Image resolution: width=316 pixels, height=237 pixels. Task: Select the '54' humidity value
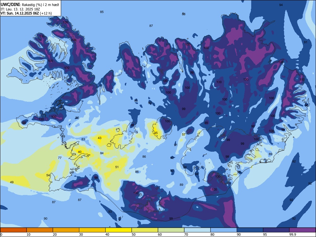(x=48, y=175)
